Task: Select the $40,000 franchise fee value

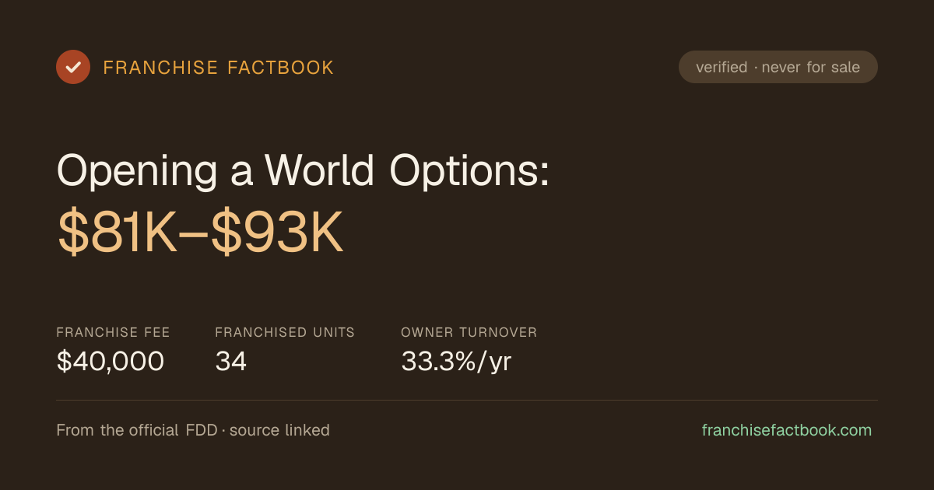Action: pyautogui.click(x=111, y=362)
